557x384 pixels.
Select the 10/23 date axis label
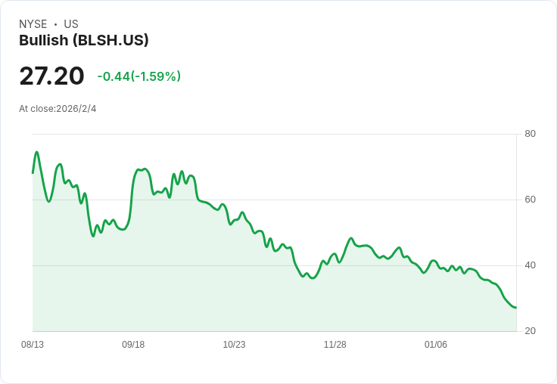click(234, 345)
